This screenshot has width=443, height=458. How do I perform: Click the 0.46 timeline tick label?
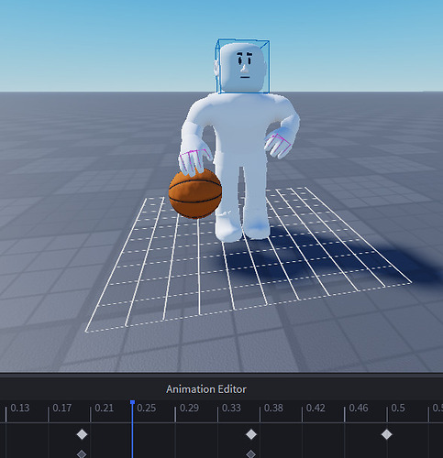tap(359, 408)
